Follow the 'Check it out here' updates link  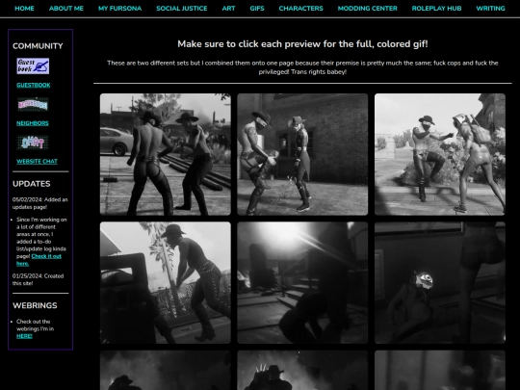pyautogui.click(x=39, y=260)
